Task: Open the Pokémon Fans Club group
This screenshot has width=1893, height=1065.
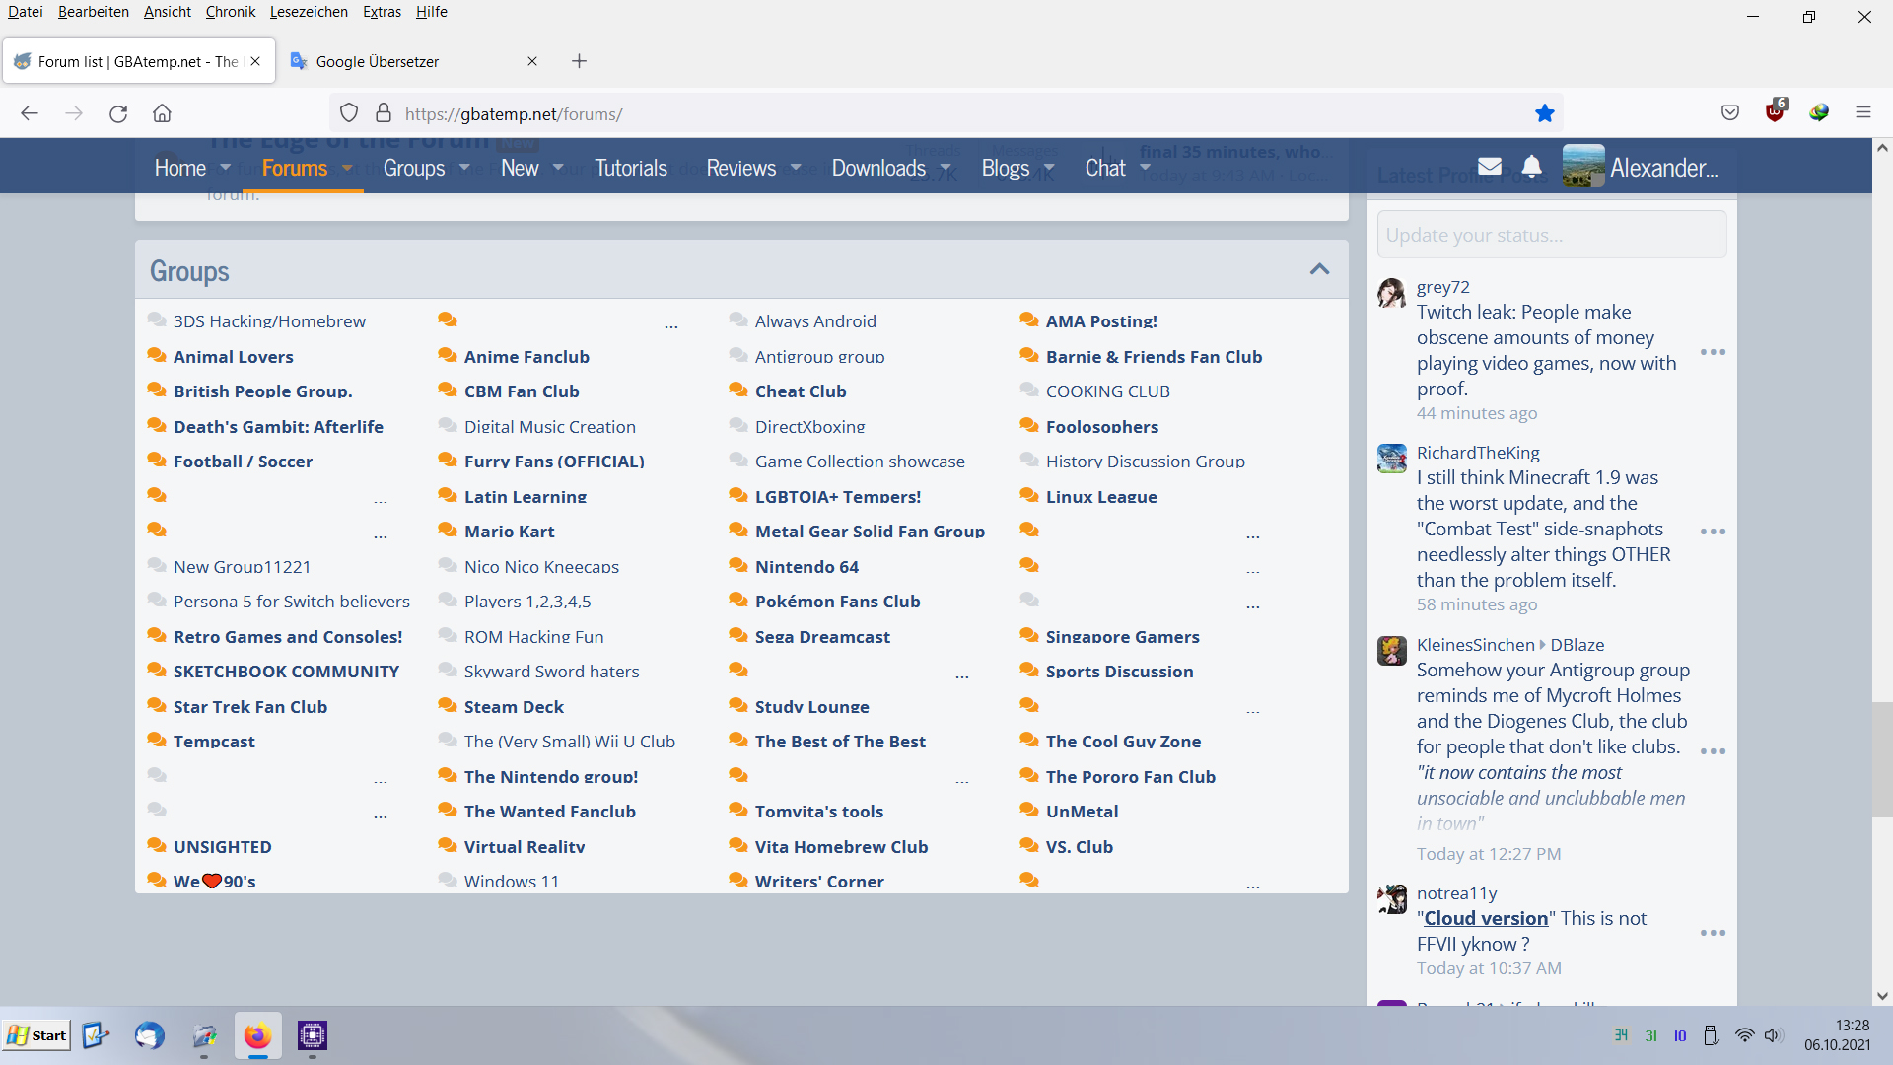Action: [x=838, y=602]
